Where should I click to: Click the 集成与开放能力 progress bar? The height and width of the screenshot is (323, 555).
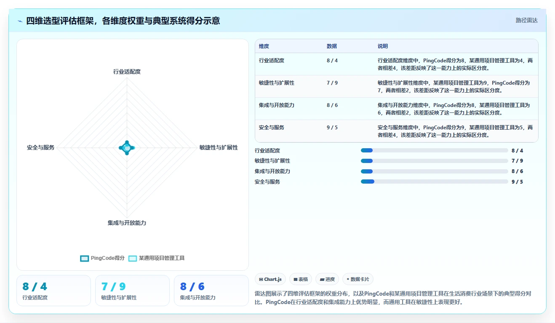(x=434, y=171)
